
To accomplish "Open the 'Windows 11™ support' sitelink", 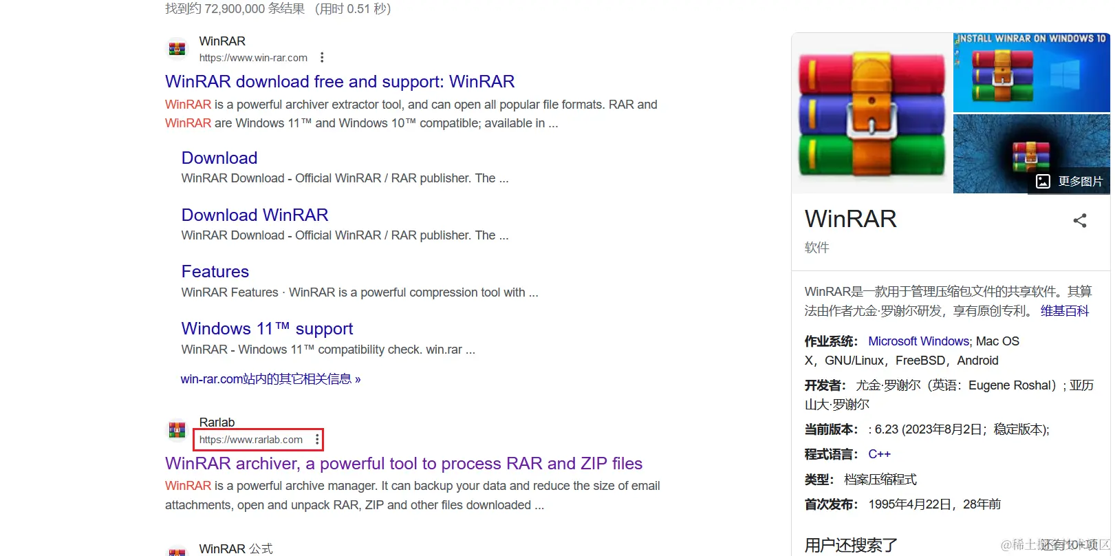I will pos(267,328).
